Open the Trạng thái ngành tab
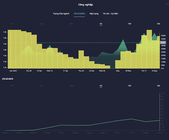This screenshot has width=169, height=140. pyautogui.click(x=61, y=13)
